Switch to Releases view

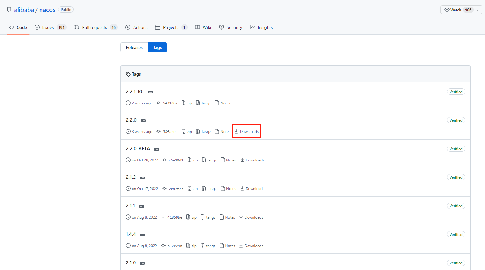point(134,47)
